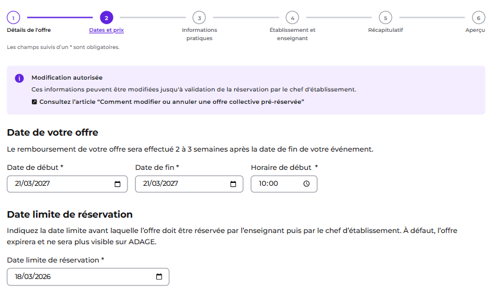
Task: Open calendar picker for Date de début
Action: coord(117,184)
